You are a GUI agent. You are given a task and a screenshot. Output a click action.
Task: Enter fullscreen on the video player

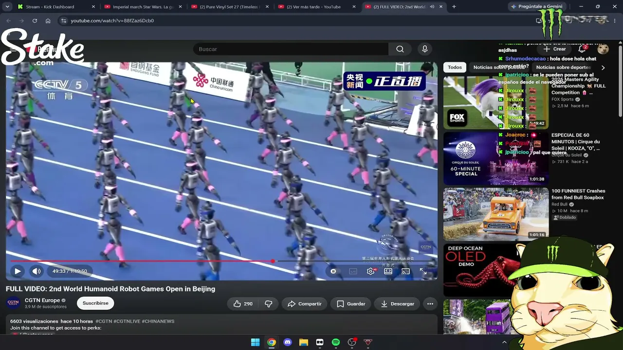(x=423, y=271)
